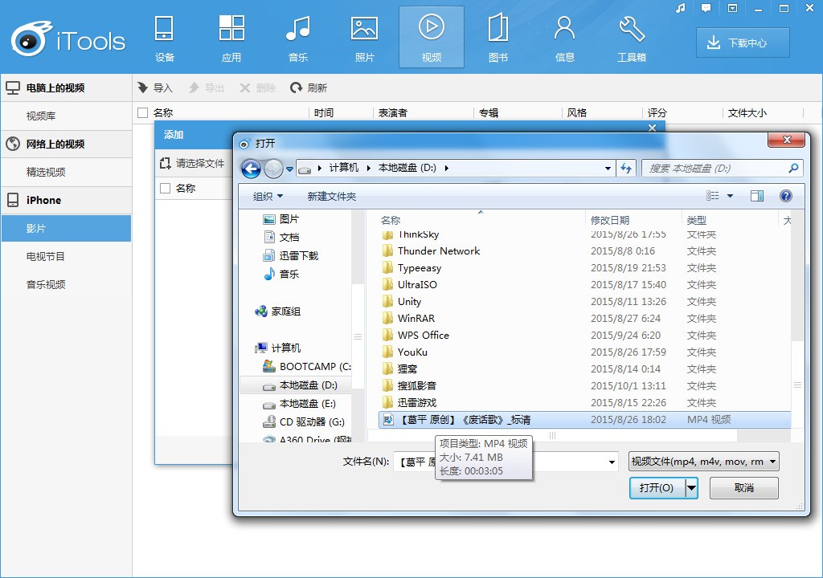Open the 工具箱 (Toolbox) icon
Screen dimensions: 823x578
tap(632, 29)
